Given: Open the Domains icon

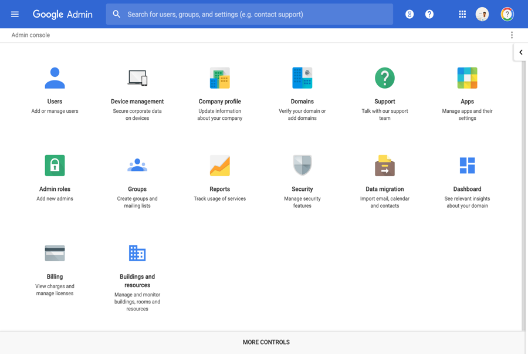Looking at the screenshot, I should 302,78.
